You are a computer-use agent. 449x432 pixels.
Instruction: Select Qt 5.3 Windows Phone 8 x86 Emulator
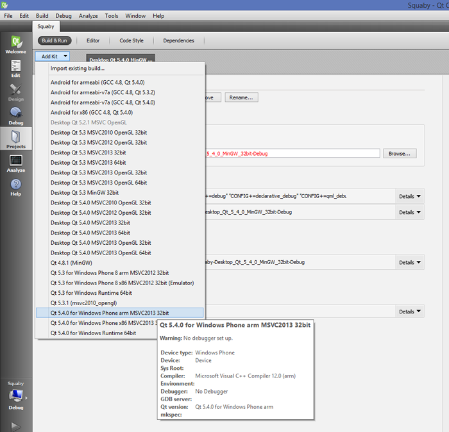tap(121, 283)
